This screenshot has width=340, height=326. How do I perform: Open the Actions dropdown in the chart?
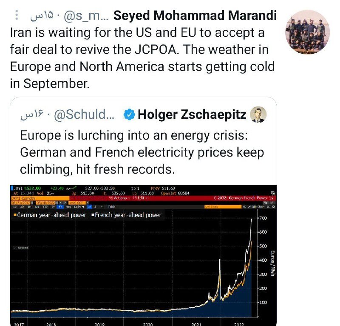(x=119, y=197)
